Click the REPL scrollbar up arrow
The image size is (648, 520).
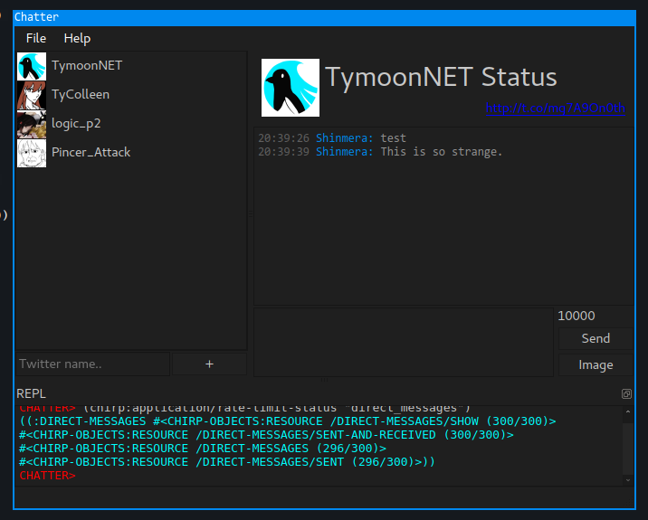click(x=629, y=411)
